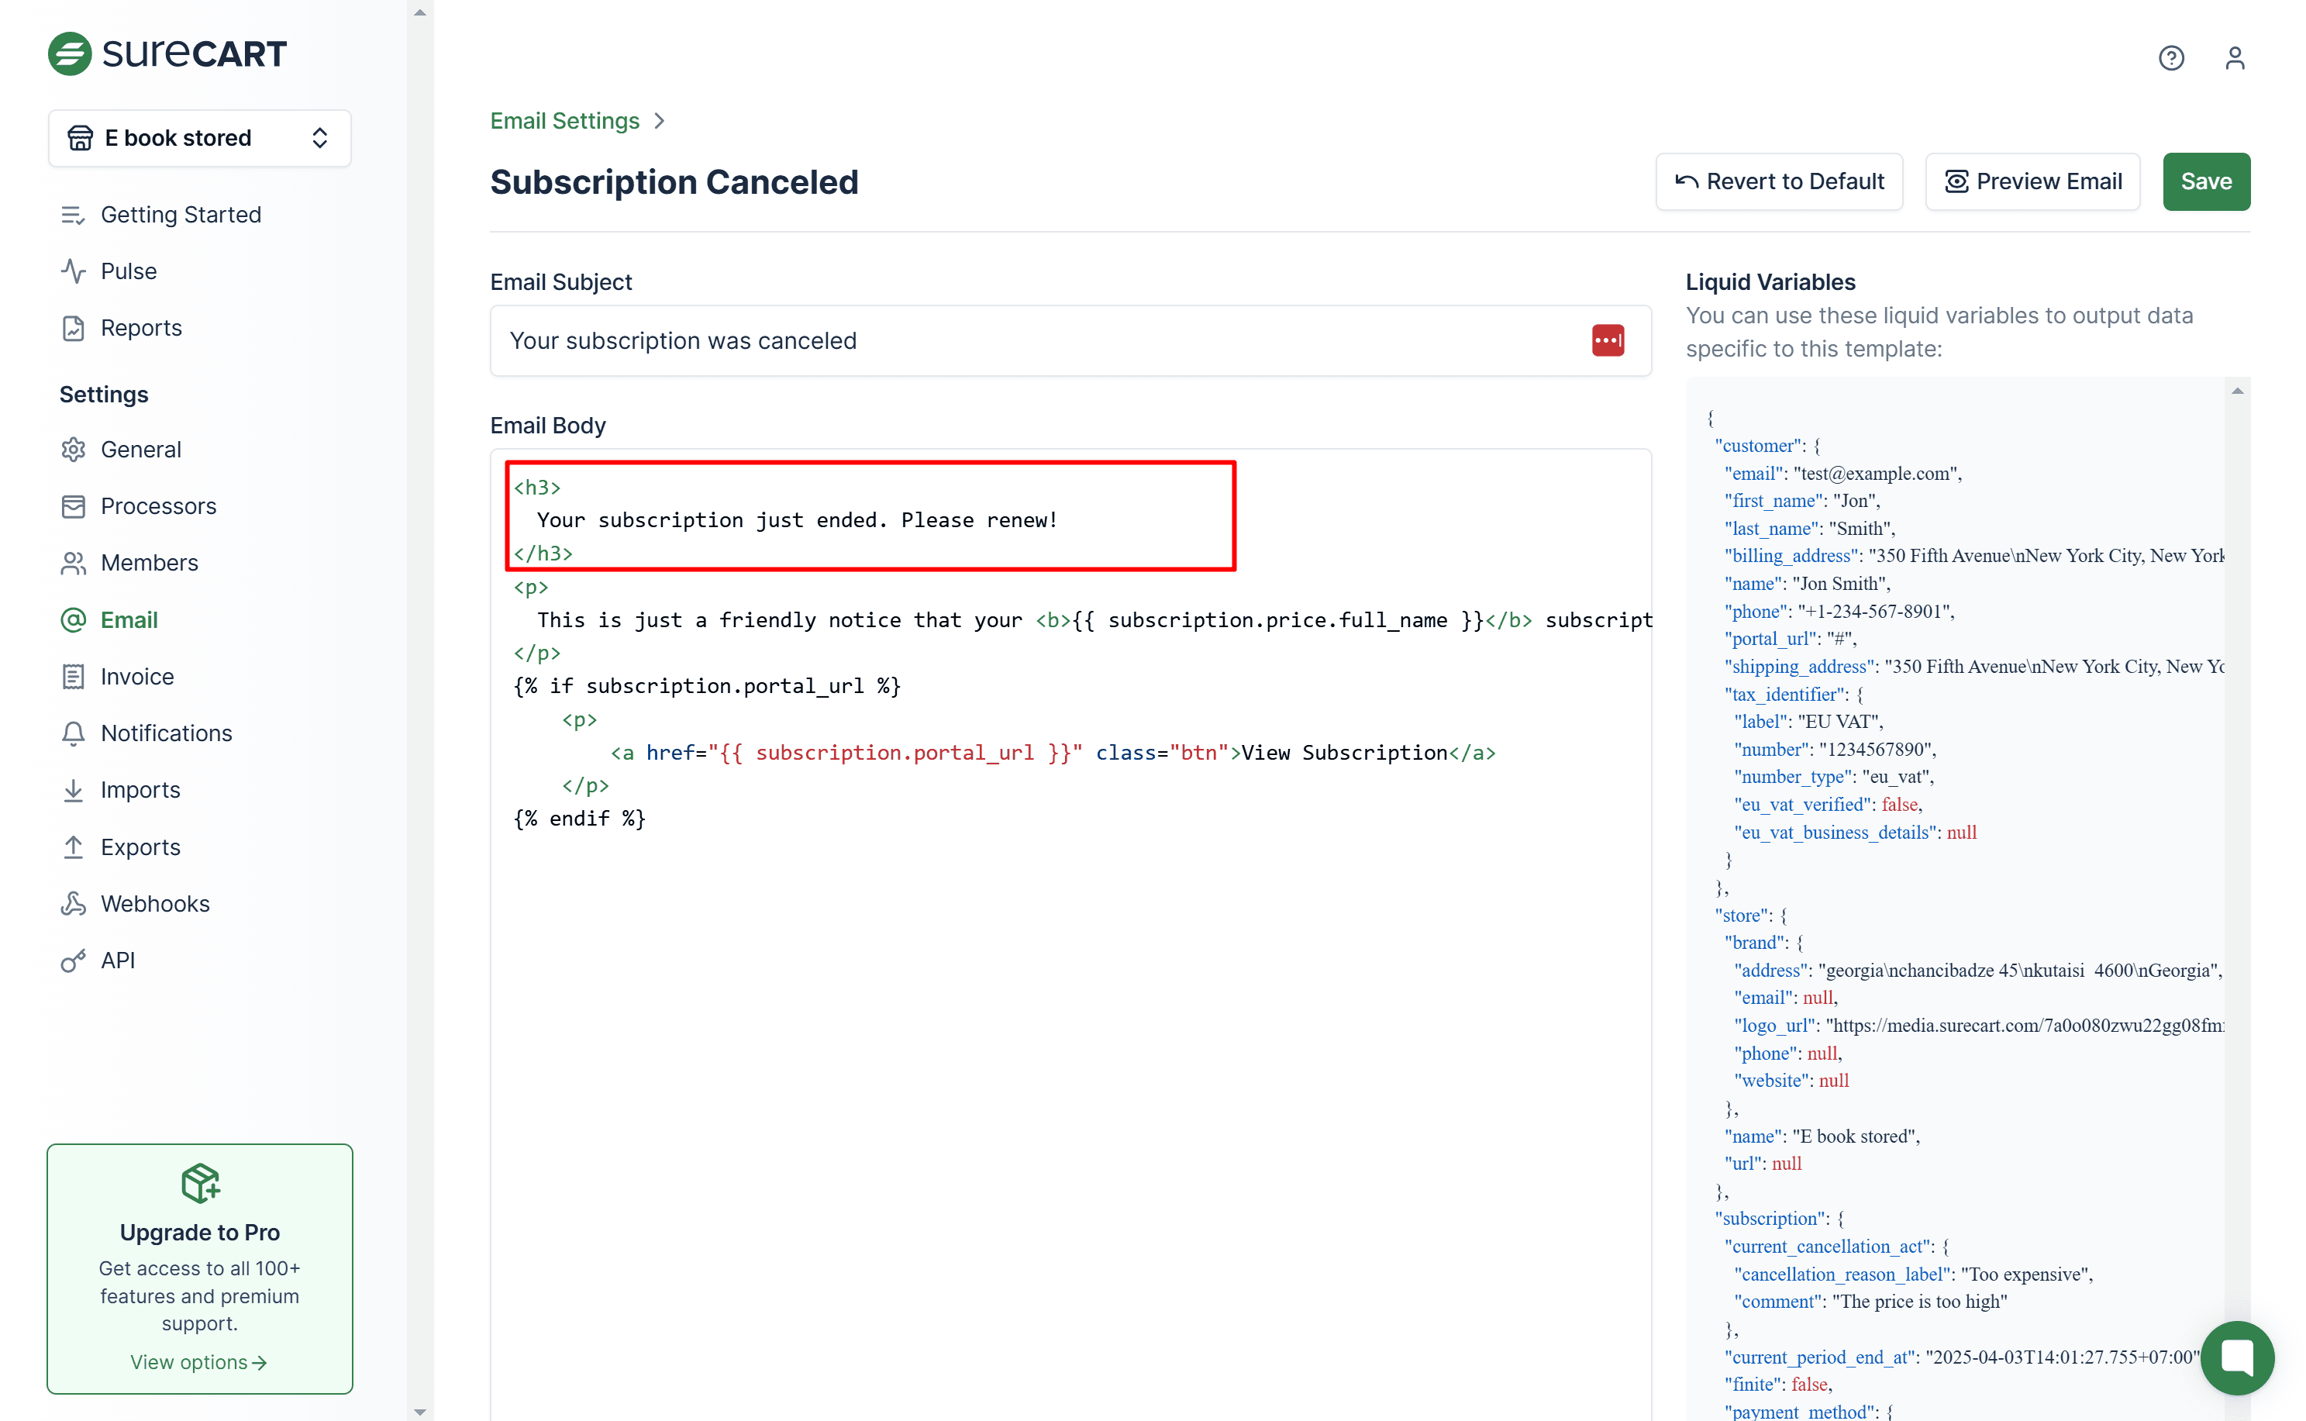Open the Webhooks settings page
Image resolution: width=2306 pixels, height=1421 pixels.
[x=155, y=903]
